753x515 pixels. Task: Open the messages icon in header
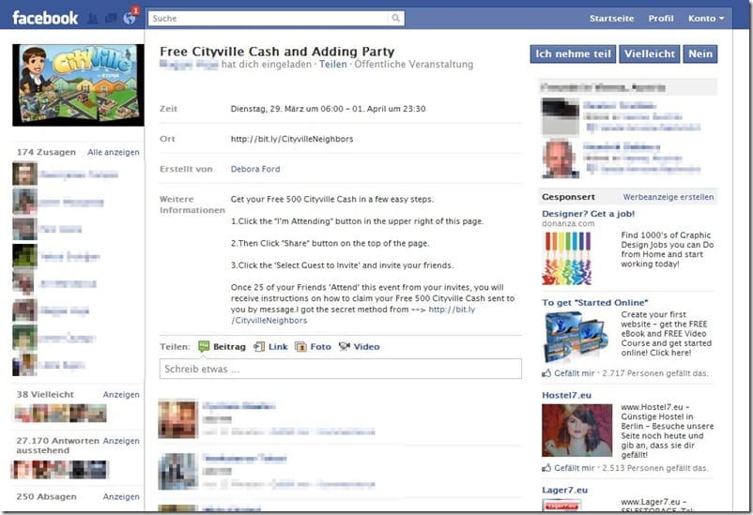[111, 19]
